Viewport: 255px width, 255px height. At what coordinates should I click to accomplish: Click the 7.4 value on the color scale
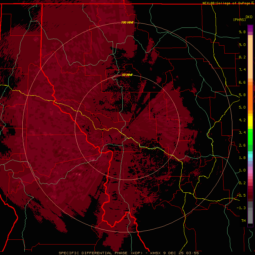242,70
